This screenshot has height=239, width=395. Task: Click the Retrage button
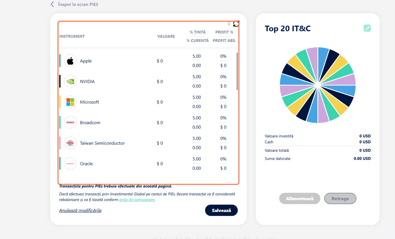340,199
